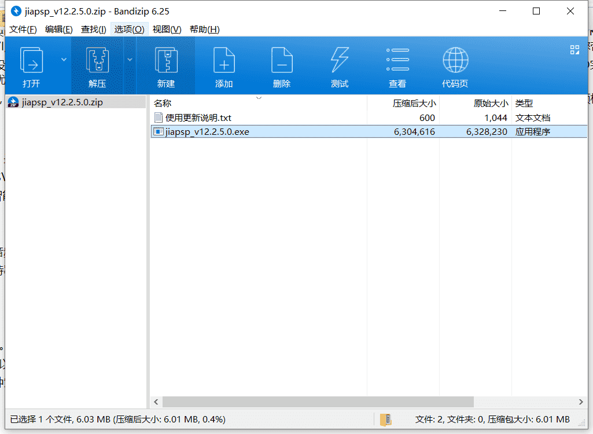Click the horizontal scrollbar thumb
The width and height of the screenshot is (593, 434).
(x=318, y=402)
